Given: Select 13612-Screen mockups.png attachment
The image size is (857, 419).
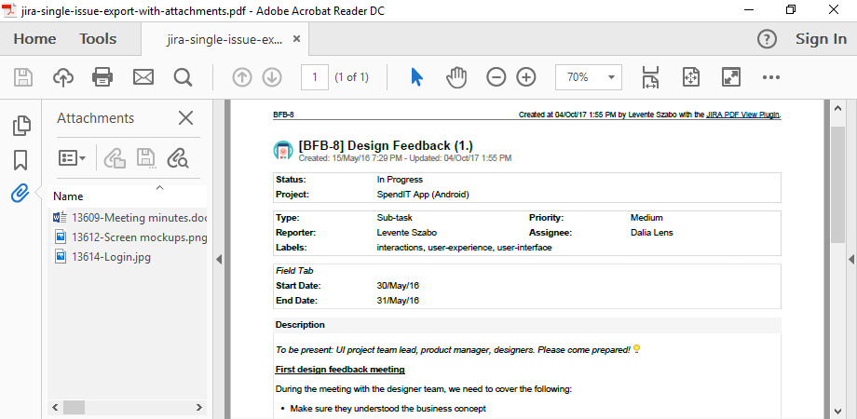Looking at the screenshot, I should click(130, 237).
